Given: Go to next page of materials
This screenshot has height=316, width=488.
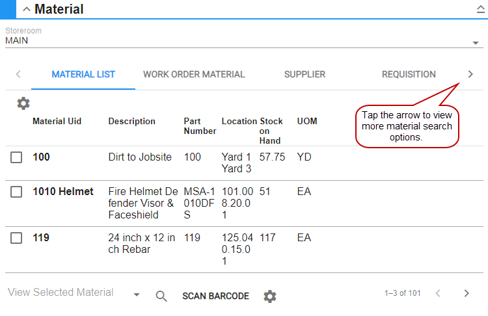Looking at the screenshot, I should (x=466, y=293).
